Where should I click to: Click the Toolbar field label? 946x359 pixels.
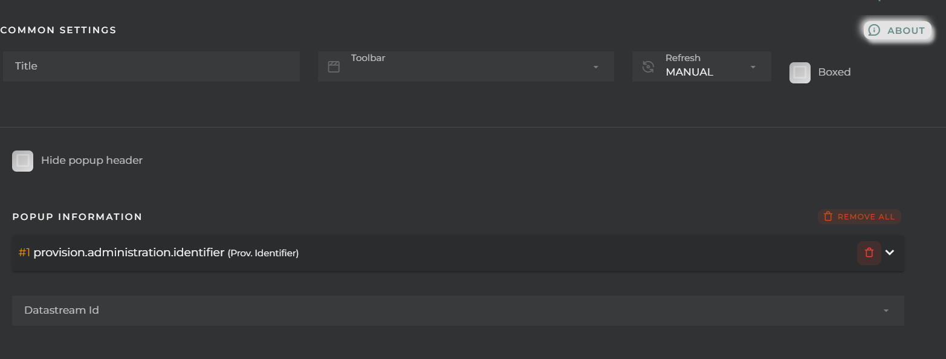368,58
